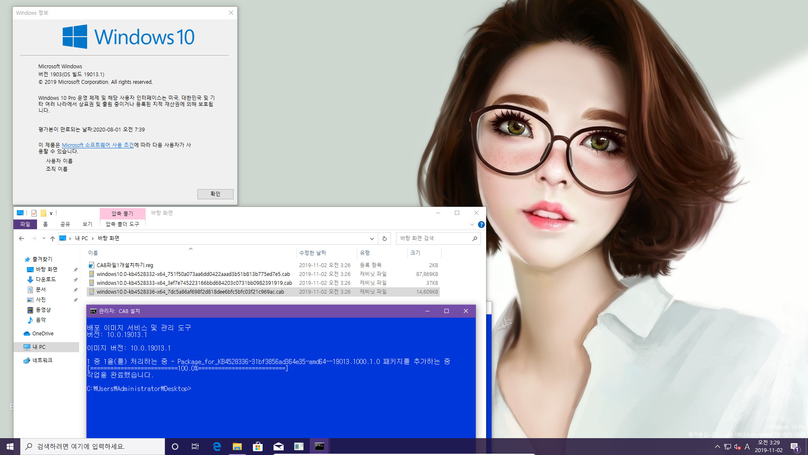Screen dimensions: 808x455
Task: Click the Explorer help question icon
Action: [481, 225]
